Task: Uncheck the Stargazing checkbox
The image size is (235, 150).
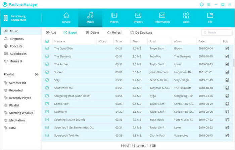Action: point(47,96)
